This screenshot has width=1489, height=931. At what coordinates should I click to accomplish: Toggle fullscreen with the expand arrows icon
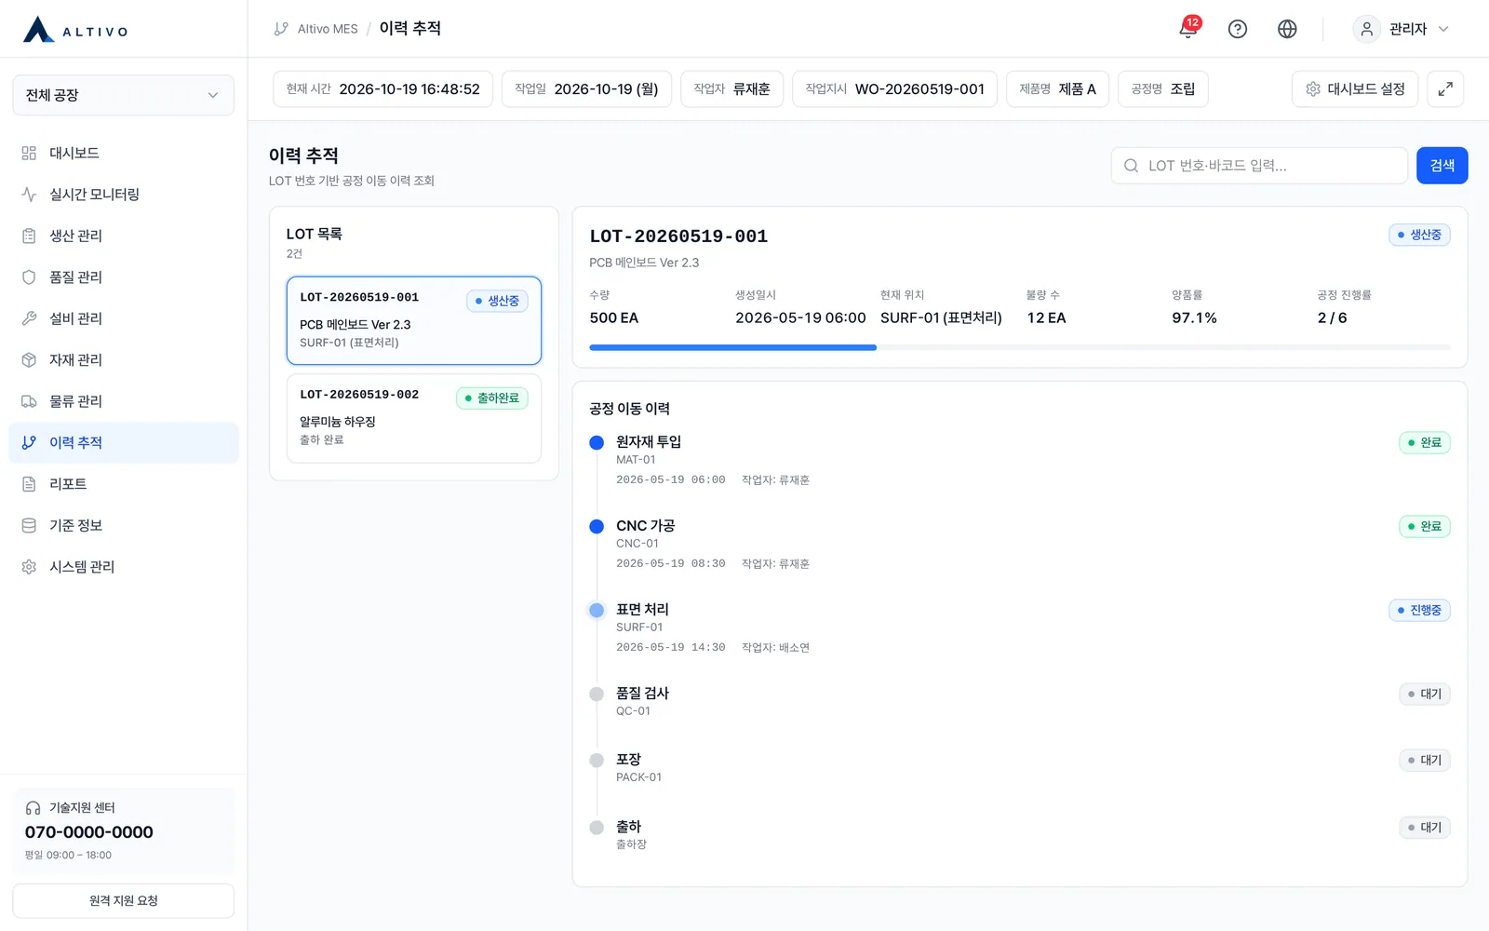1445,89
